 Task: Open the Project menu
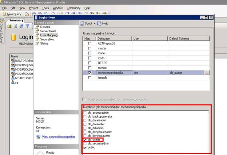pos(33,8)
